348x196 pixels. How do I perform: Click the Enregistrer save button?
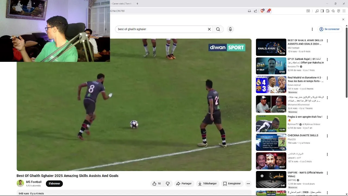232,183
